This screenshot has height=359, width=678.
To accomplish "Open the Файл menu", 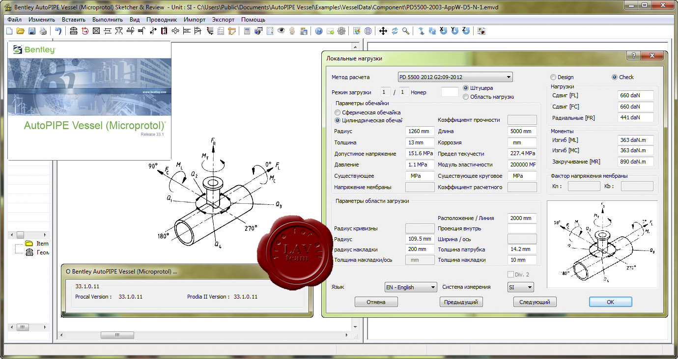I will 15,20.
